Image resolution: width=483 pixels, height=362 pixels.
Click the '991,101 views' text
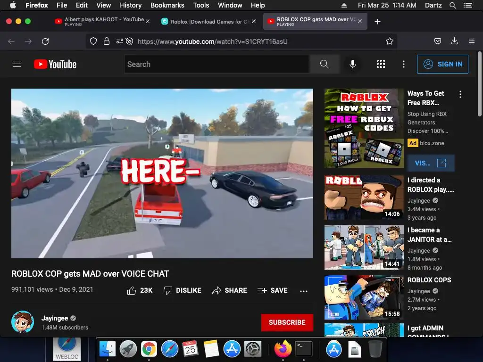(x=32, y=289)
